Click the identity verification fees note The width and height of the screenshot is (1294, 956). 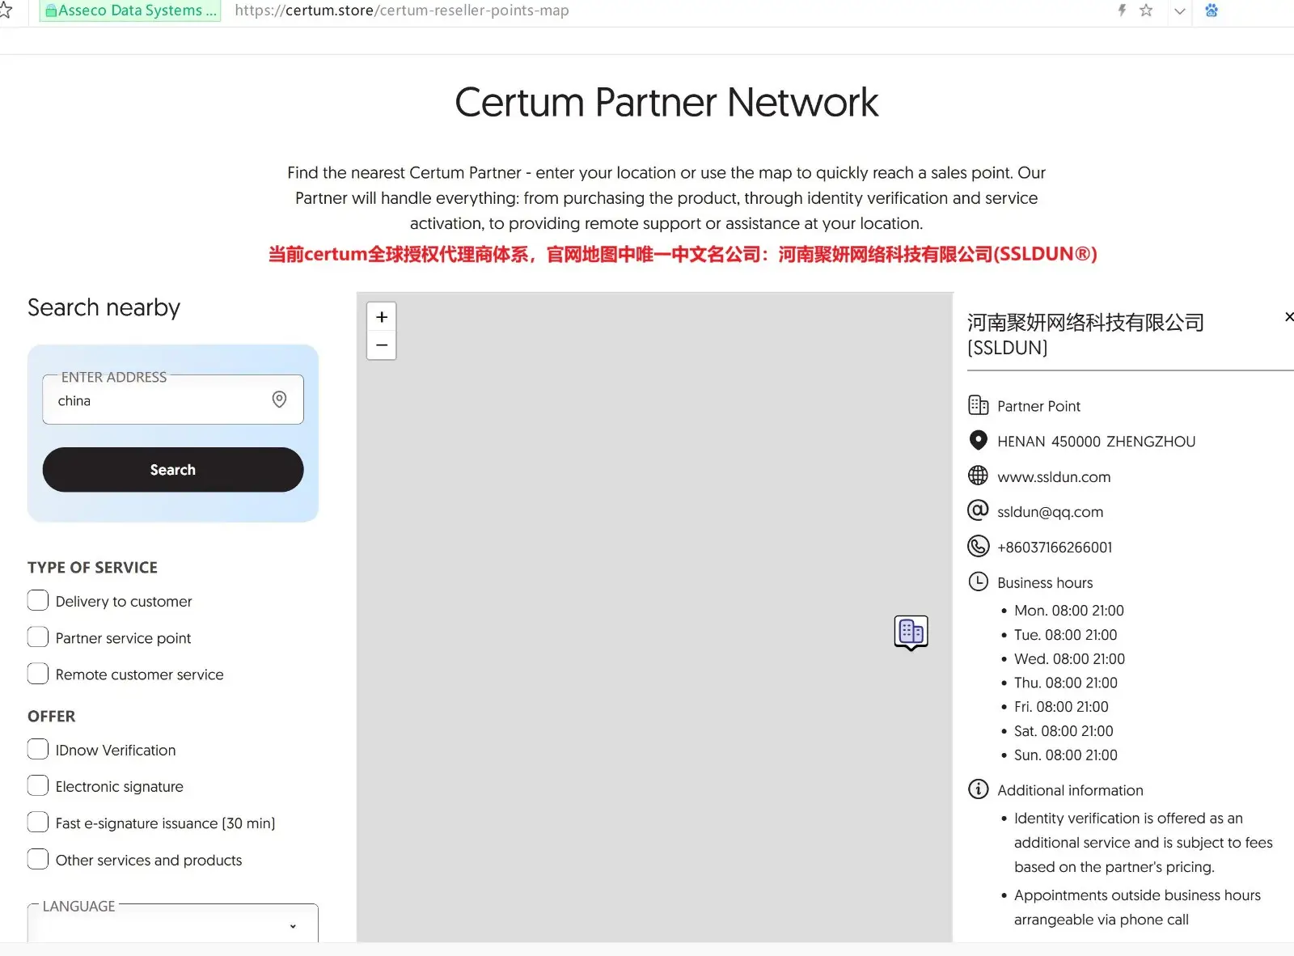[x=1144, y=843]
